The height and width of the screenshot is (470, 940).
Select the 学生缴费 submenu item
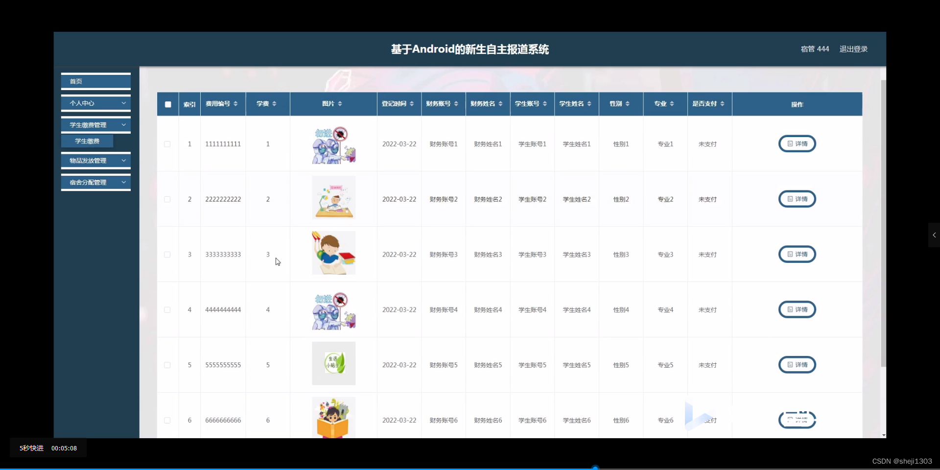[x=87, y=141]
